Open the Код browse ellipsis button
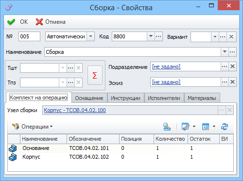The height and width of the screenshot is (181, 243). 158,36
